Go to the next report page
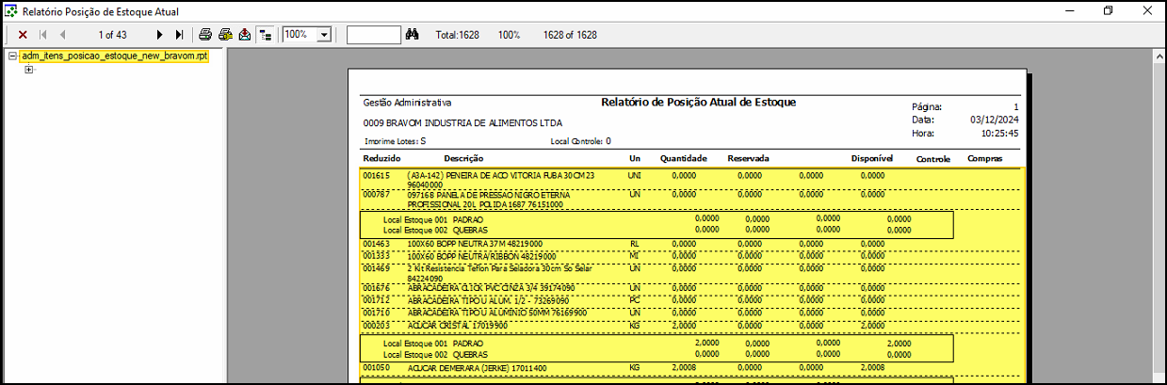1167x385 pixels. point(160,35)
